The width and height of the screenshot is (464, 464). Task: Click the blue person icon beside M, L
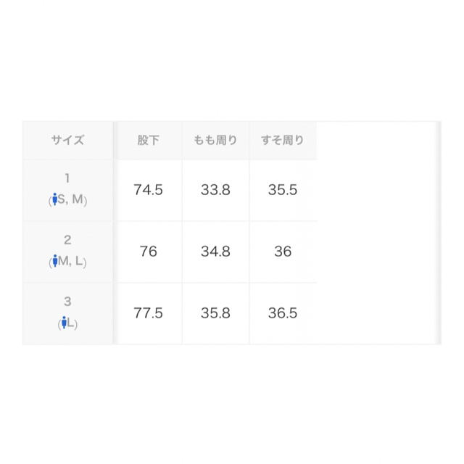(55, 261)
